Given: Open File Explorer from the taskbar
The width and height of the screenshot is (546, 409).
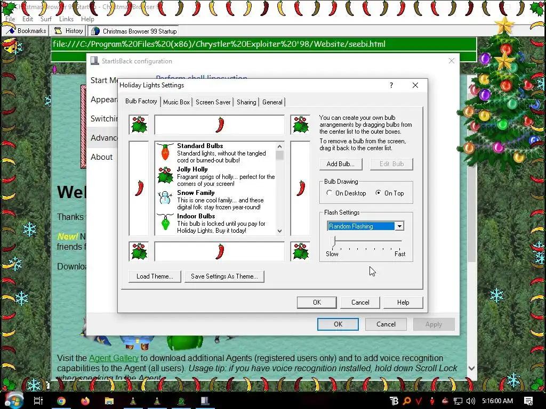Looking at the screenshot, I should [109, 401].
